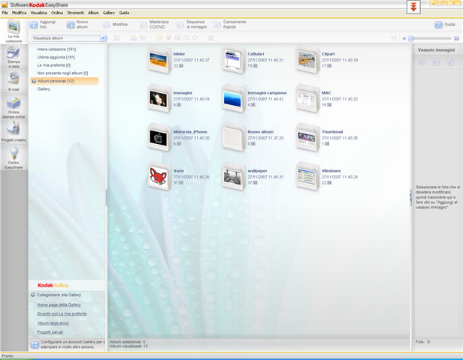The width and height of the screenshot is (463, 360).
Task: Open Progetti creativi section
Action: 14,132
